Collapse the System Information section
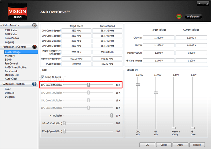The width and height of the screenshot is (211, 149). tap(1, 84)
